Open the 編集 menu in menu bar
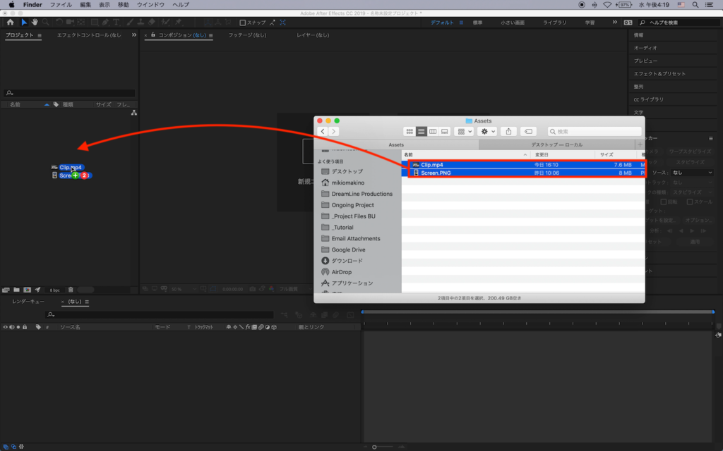 [x=85, y=5]
